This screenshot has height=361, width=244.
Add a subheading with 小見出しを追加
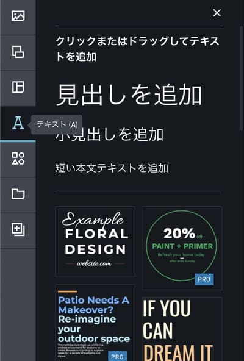(109, 135)
